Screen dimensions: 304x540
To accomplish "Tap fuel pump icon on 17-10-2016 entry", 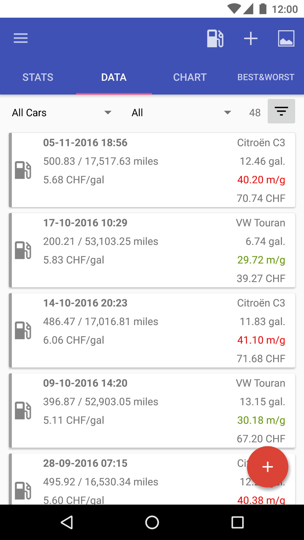I will coord(23,250).
